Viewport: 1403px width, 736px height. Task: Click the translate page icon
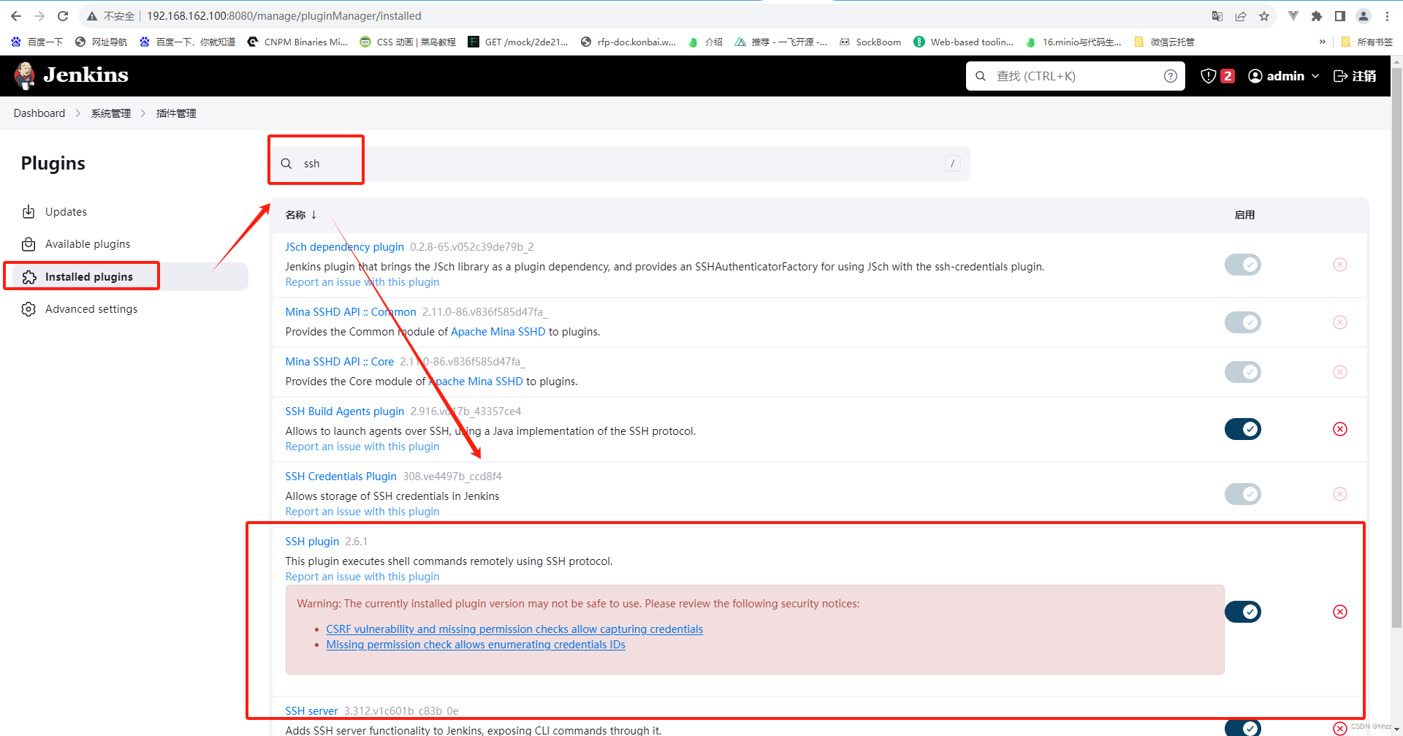(1217, 16)
